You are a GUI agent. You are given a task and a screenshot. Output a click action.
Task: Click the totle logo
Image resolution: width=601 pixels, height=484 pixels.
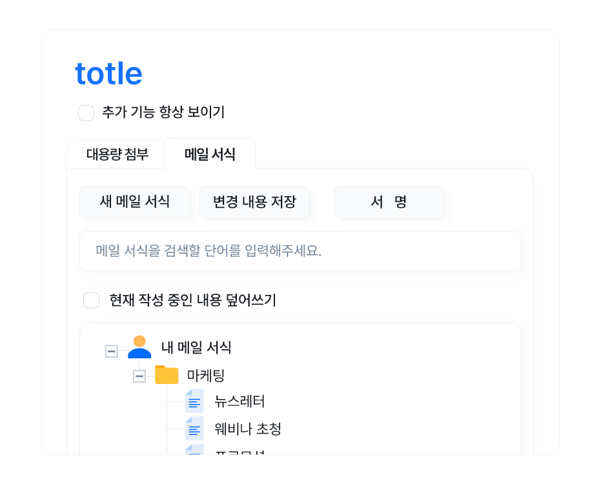[108, 74]
